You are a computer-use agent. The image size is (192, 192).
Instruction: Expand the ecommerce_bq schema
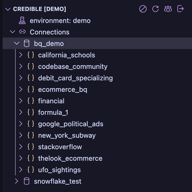coord(21,89)
